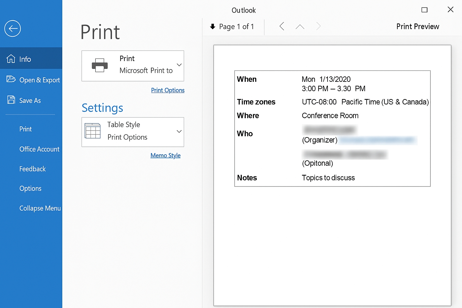Click the down arrow beside Page 1 of 1

tap(213, 26)
